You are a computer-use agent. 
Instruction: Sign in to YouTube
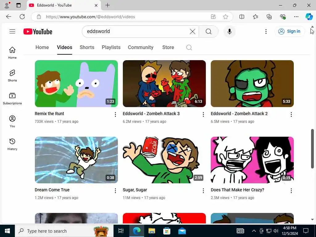289,31
